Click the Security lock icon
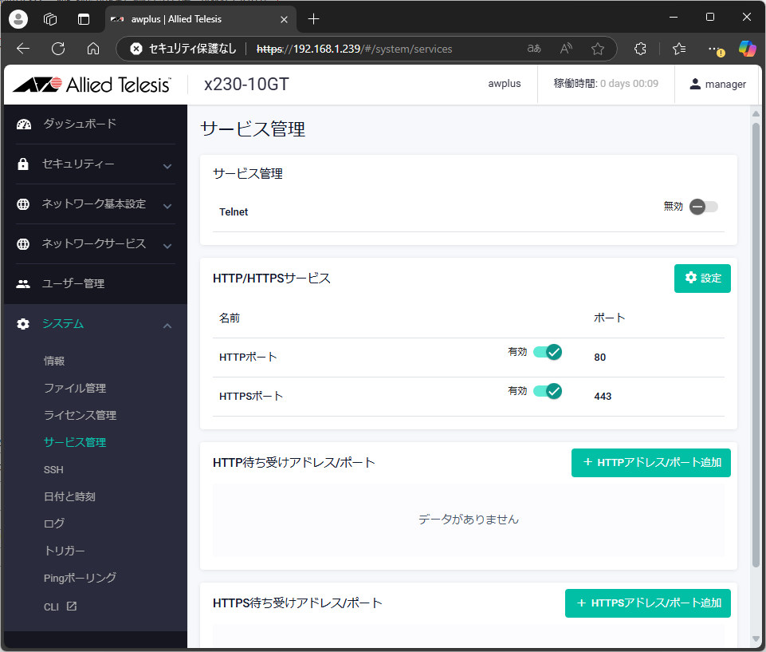 point(24,164)
